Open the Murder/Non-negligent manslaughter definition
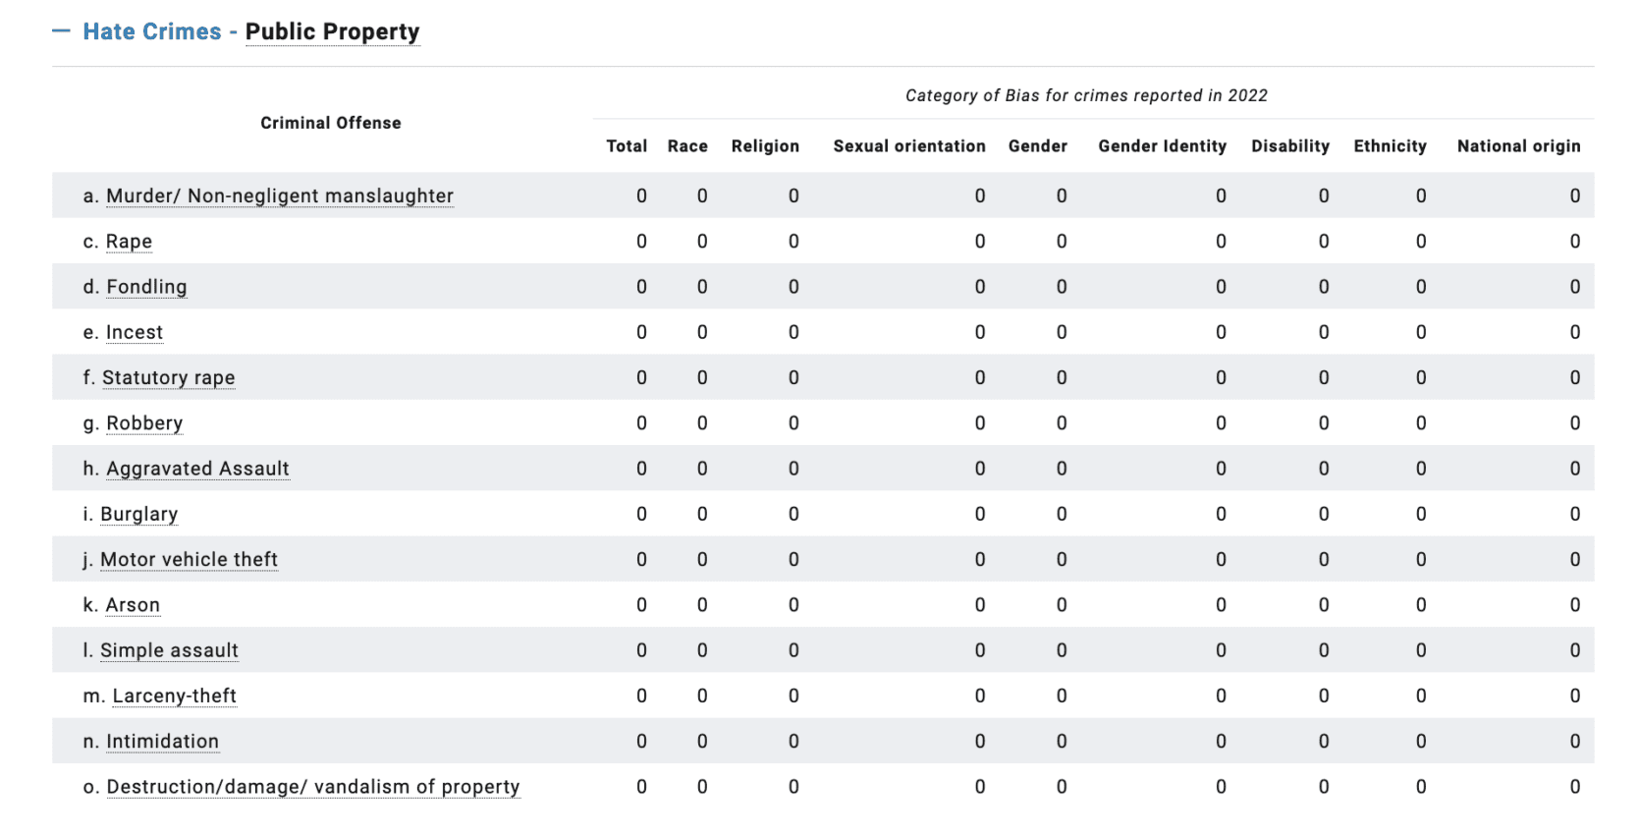 [x=279, y=195]
